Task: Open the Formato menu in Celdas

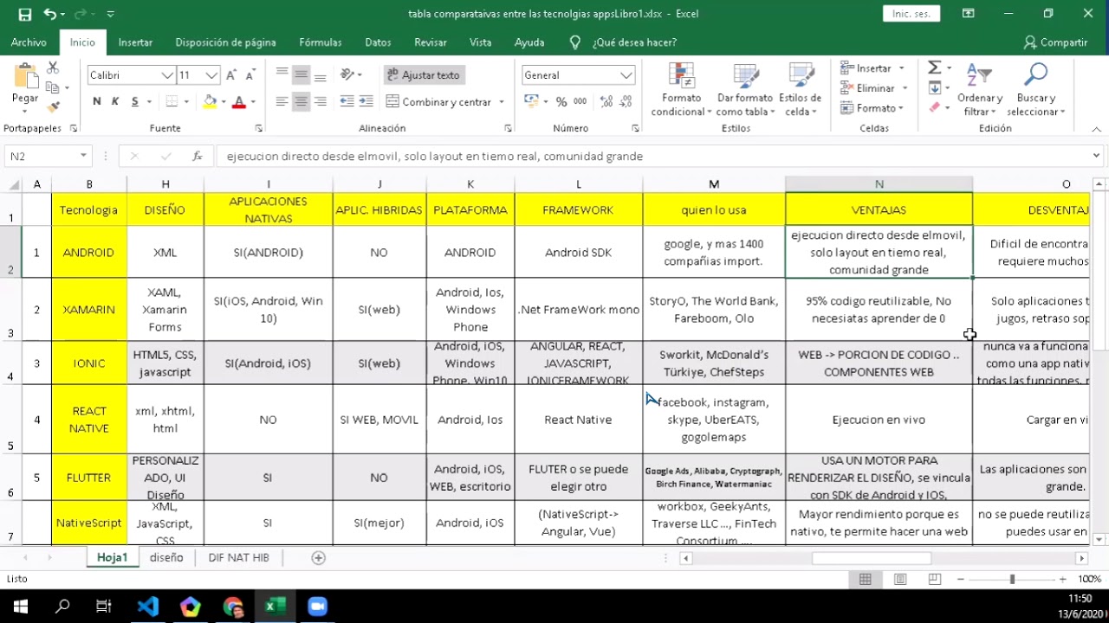Action: 873,108
